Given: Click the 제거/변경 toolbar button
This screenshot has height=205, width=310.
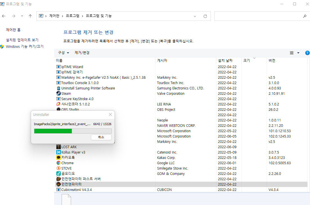Looking at the screenshot, I should coord(82,53).
